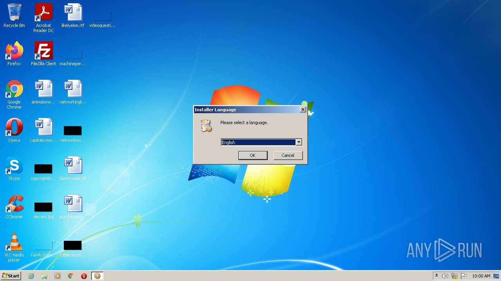Open the network status tray icon

click(x=454, y=276)
